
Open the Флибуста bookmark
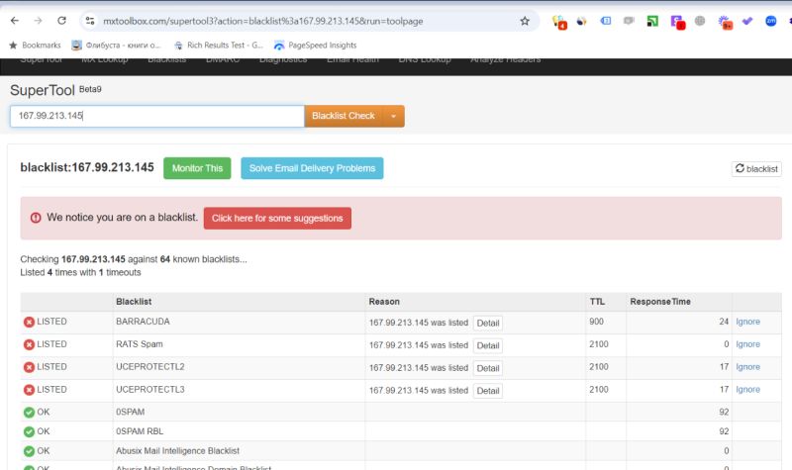click(x=116, y=45)
